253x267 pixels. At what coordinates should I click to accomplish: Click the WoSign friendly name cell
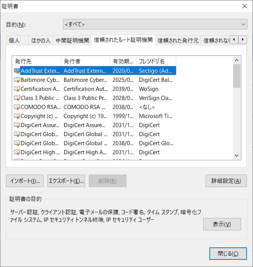coord(149,89)
